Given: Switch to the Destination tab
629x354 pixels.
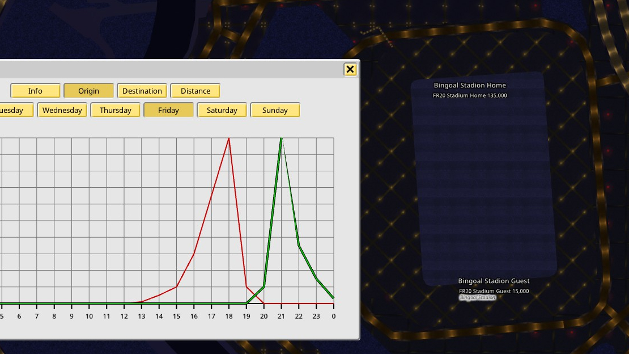Looking at the screenshot, I should click(142, 91).
